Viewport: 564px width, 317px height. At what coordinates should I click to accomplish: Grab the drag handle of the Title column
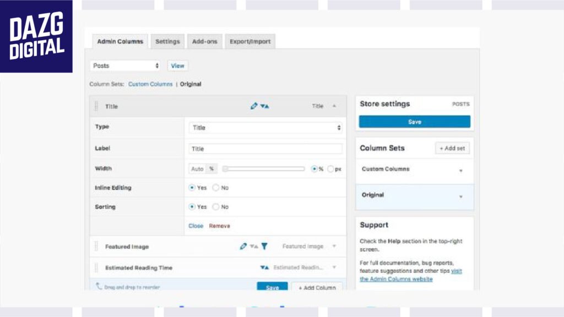[96, 106]
